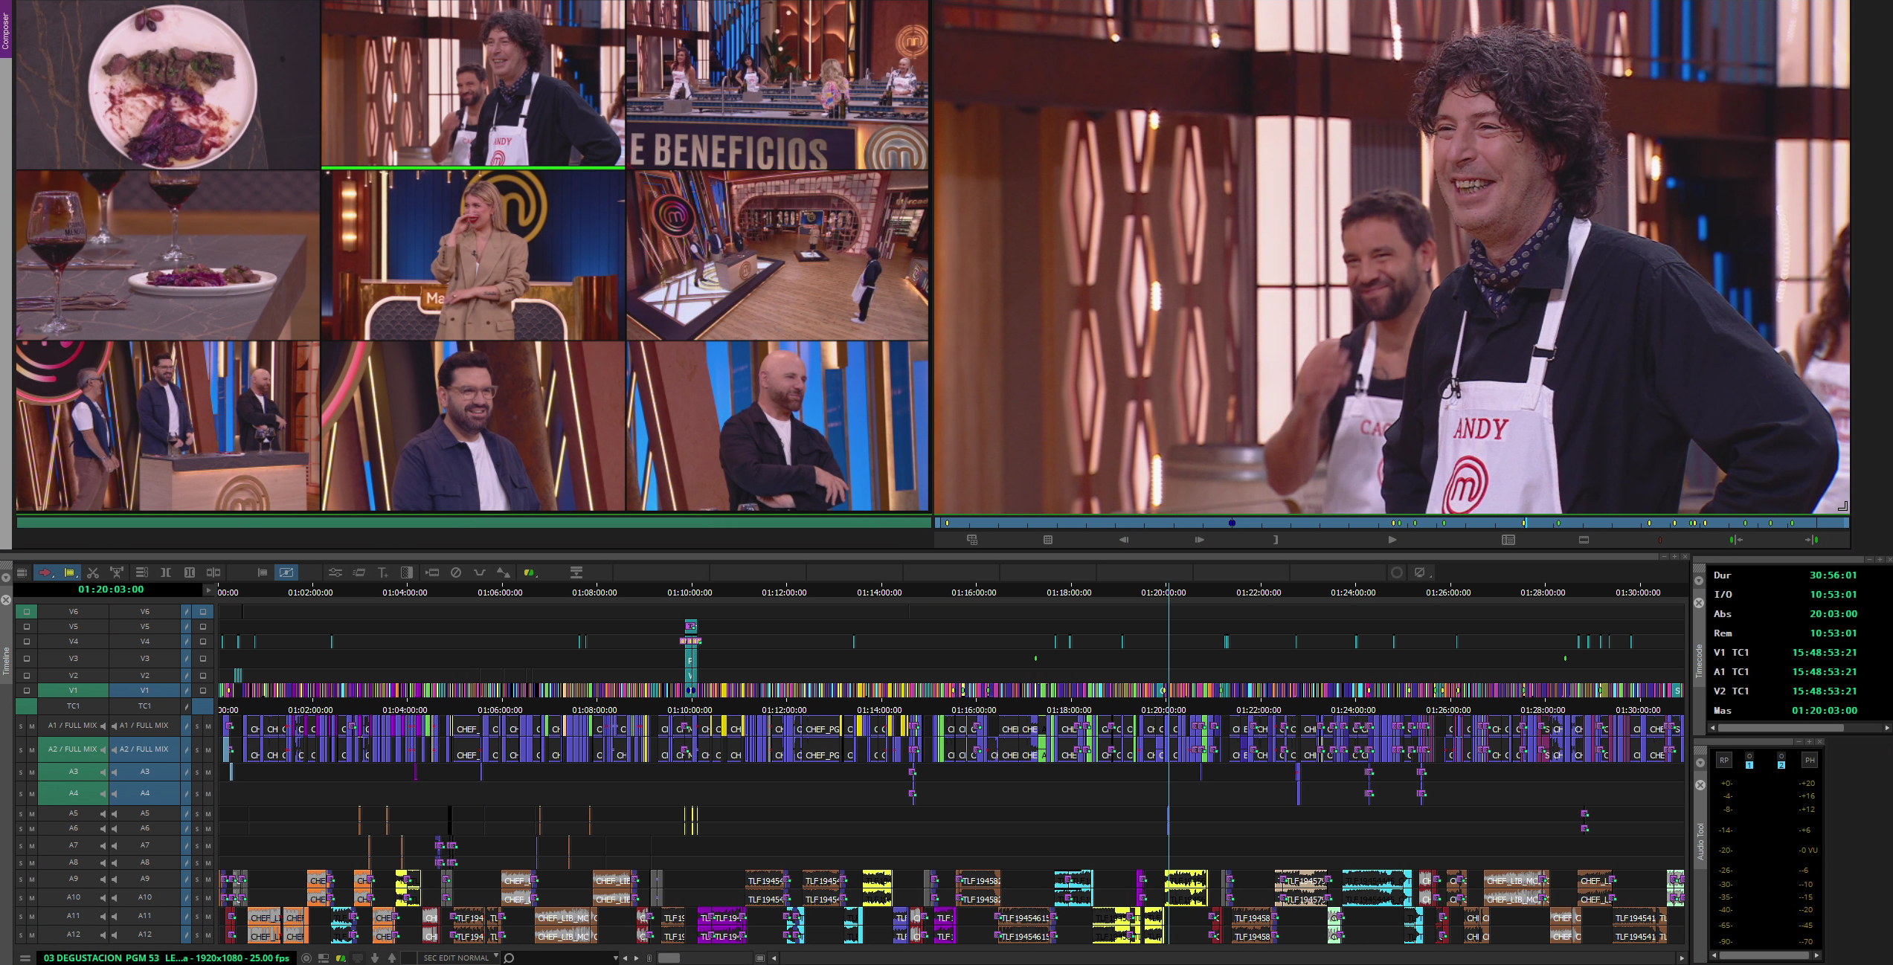Click the Step Backward button under monitor
Image resolution: width=1893 pixels, height=965 pixels.
[x=1124, y=540]
